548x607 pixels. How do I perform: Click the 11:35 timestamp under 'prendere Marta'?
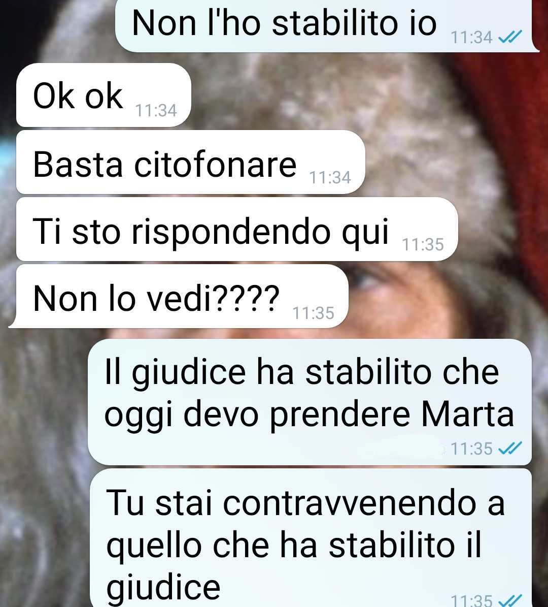coord(471,449)
